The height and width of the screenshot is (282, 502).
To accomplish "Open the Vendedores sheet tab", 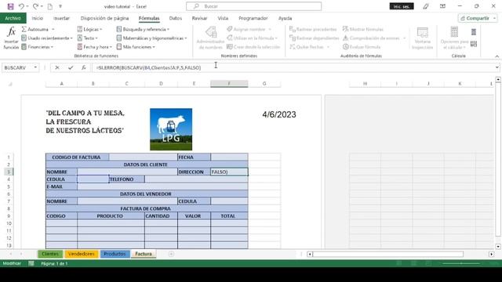I will 82,254.
